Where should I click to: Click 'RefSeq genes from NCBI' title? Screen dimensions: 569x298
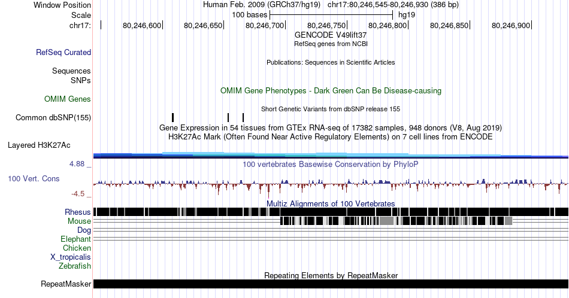pyautogui.click(x=331, y=44)
